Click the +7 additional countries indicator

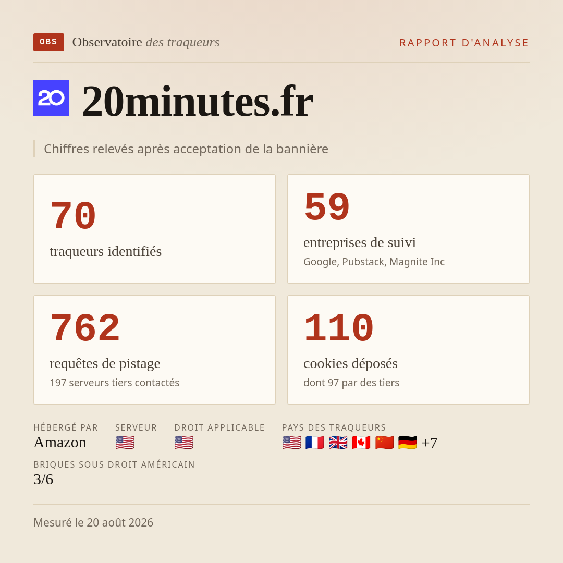430,443
